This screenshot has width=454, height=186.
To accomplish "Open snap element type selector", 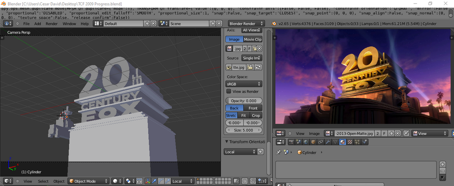I will pos(262,181).
